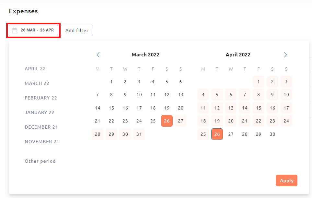
Task: Choose the JANUARY 22 preset
Action: pyautogui.click(x=40, y=112)
